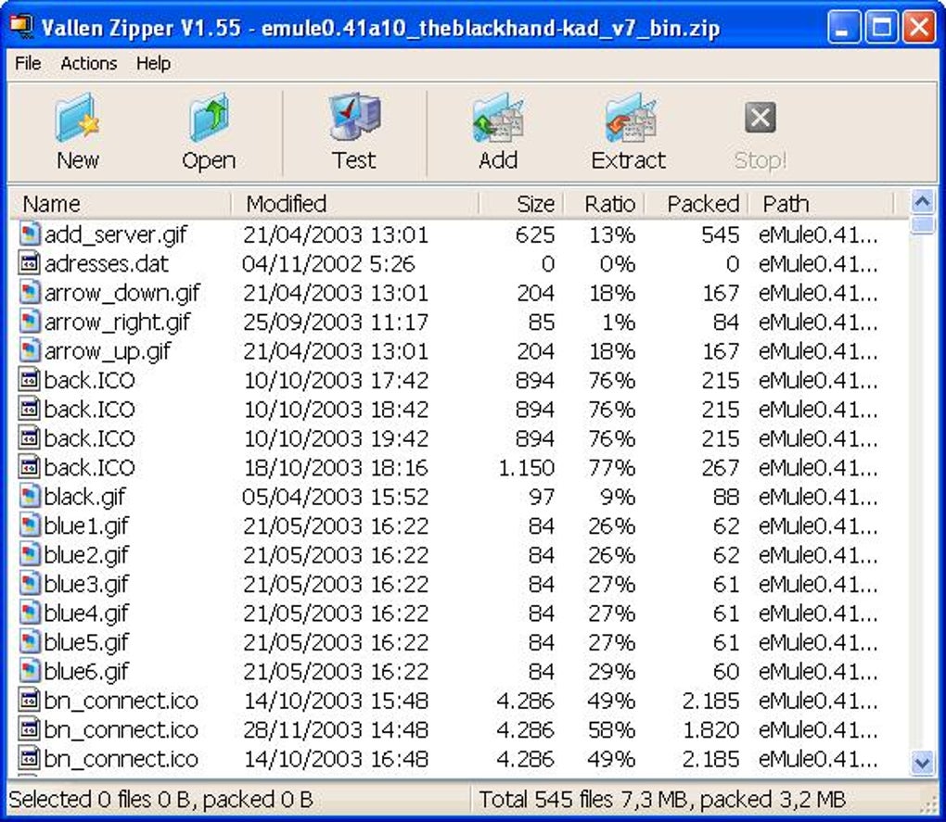Click the file icon of blue3.gif
The height and width of the screenshot is (822, 946).
tap(30, 583)
